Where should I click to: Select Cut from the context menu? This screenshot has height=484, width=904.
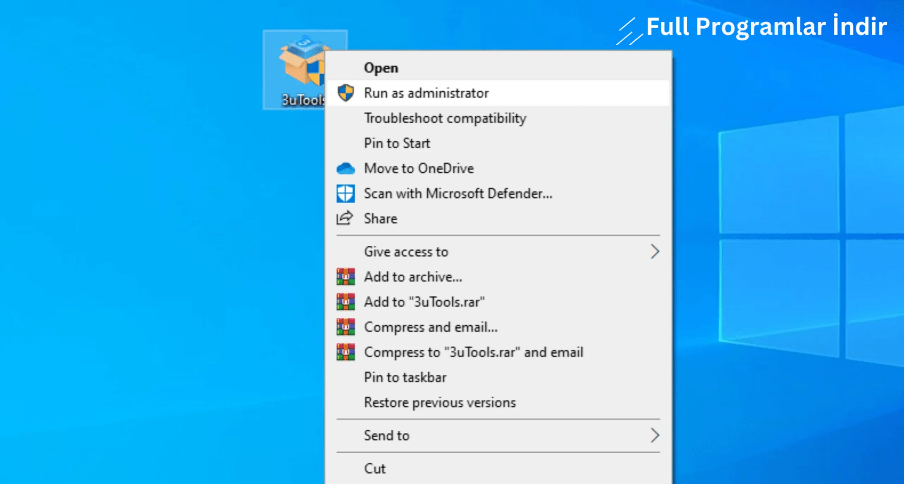[498, 468]
